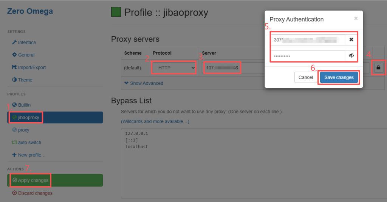Viewport: 387px width, 202px height.
Task: Clear the username with the X icon
Action: click(351, 40)
